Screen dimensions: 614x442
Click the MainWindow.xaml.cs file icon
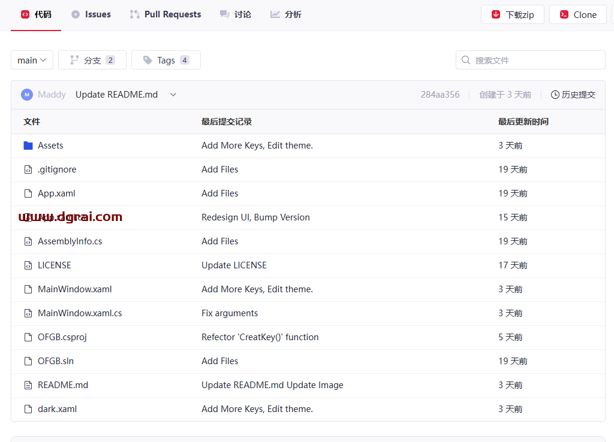[28, 313]
